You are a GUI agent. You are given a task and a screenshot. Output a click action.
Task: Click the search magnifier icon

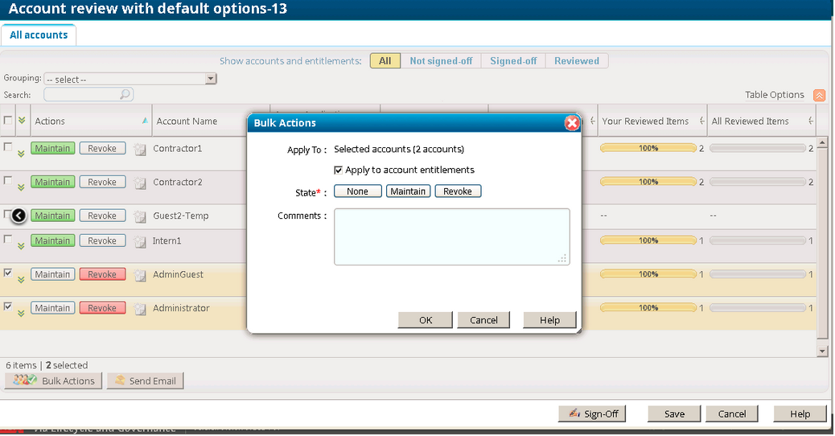click(125, 94)
